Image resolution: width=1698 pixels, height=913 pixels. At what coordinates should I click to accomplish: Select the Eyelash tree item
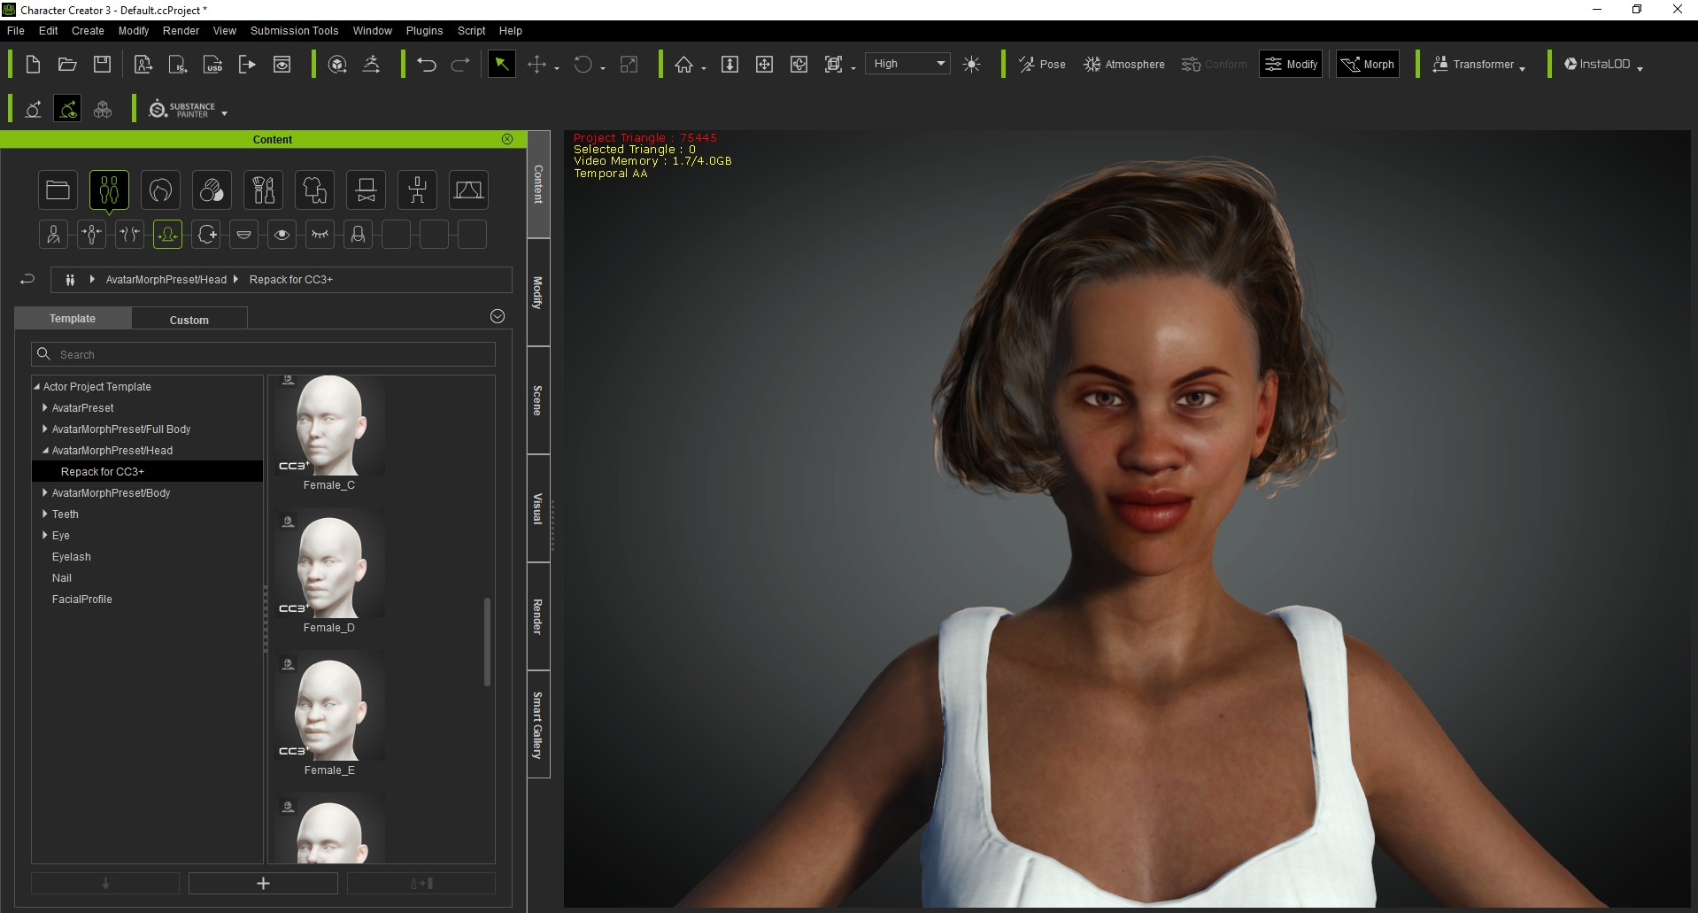click(x=71, y=557)
